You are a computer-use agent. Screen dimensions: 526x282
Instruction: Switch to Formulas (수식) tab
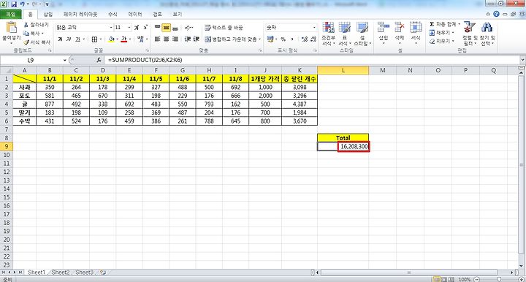[113, 15]
